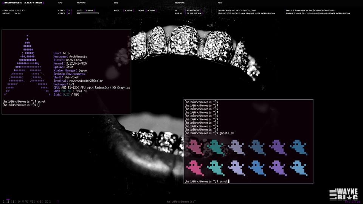363x204 pixels.
Task: Click the 'ARCHNEMESIS 3.12.5-1-ARCH' panel label
Action: (23, 3)
